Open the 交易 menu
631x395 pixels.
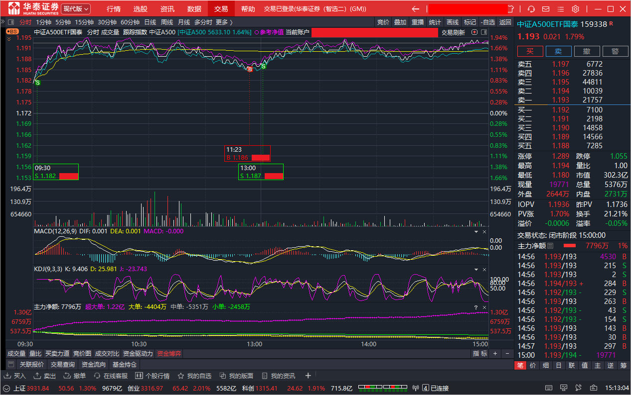pyautogui.click(x=221, y=9)
